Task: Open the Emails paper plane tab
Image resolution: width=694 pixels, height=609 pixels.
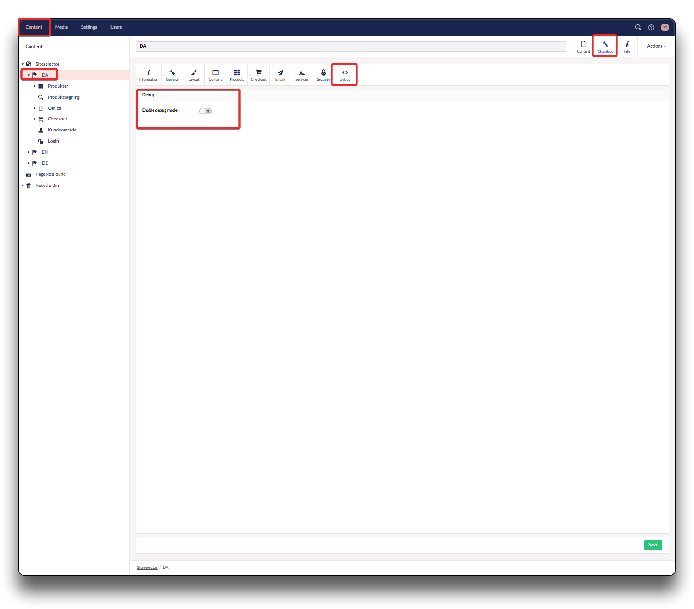Action: (x=280, y=75)
